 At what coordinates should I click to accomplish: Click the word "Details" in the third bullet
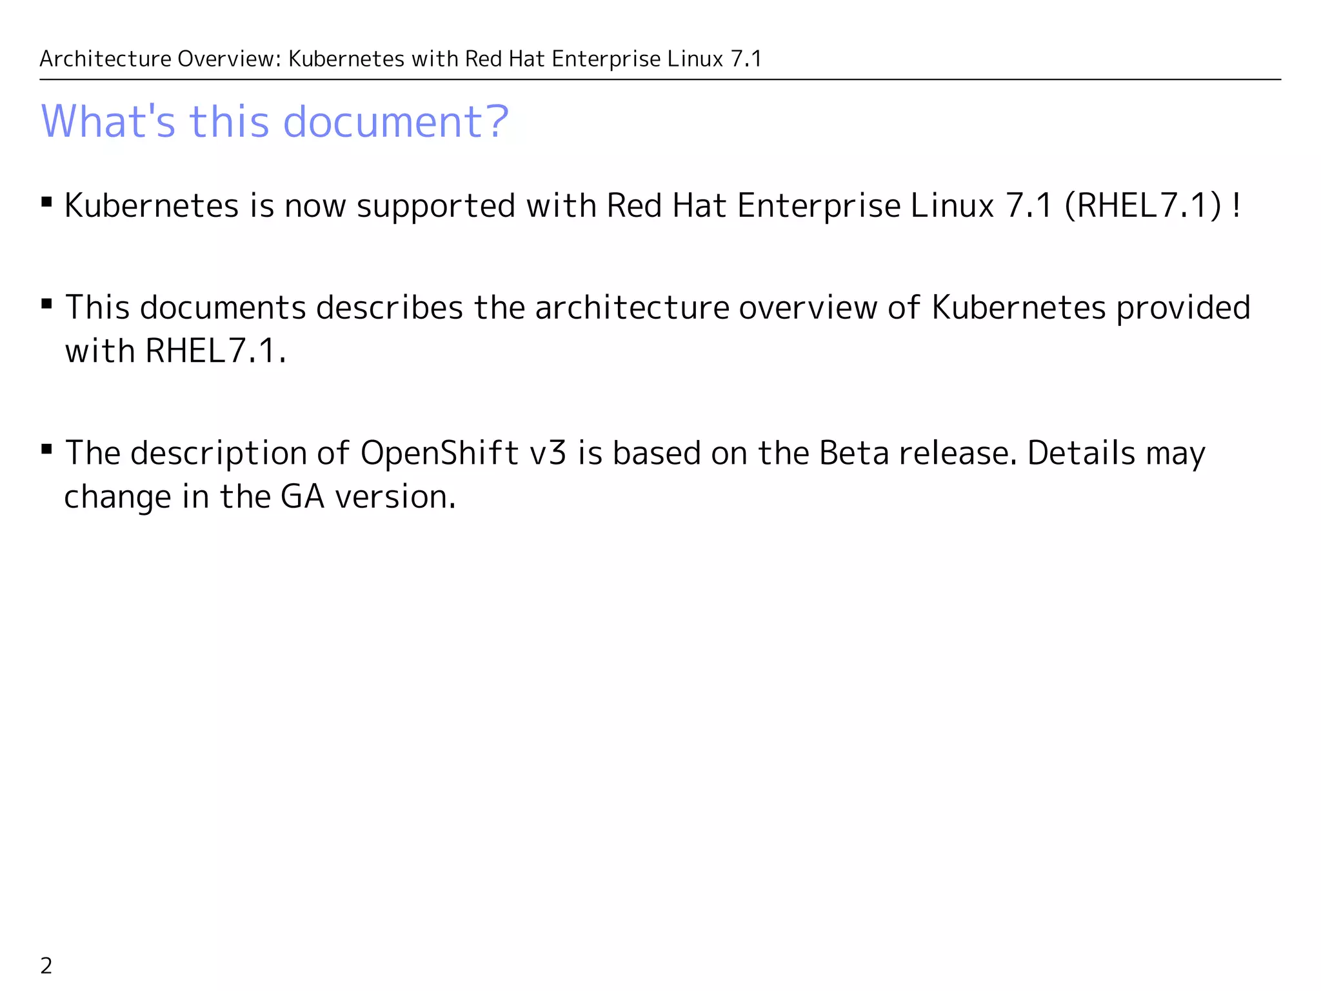tap(1081, 453)
